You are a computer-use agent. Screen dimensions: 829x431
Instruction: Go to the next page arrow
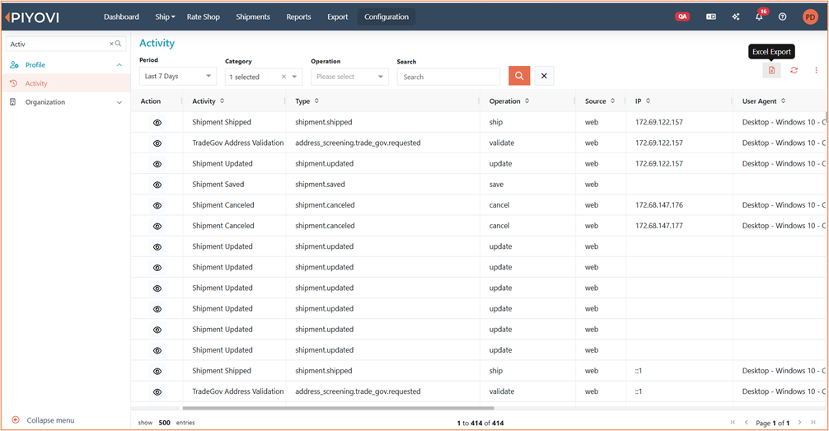(x=799, y=422)
